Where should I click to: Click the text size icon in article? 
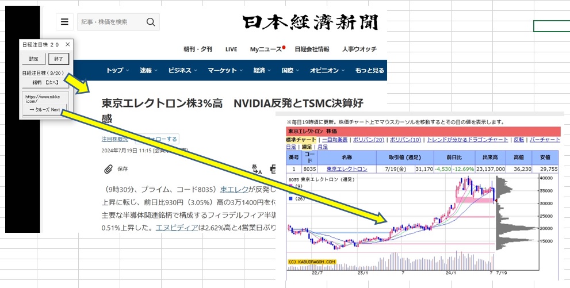(257, 169)
